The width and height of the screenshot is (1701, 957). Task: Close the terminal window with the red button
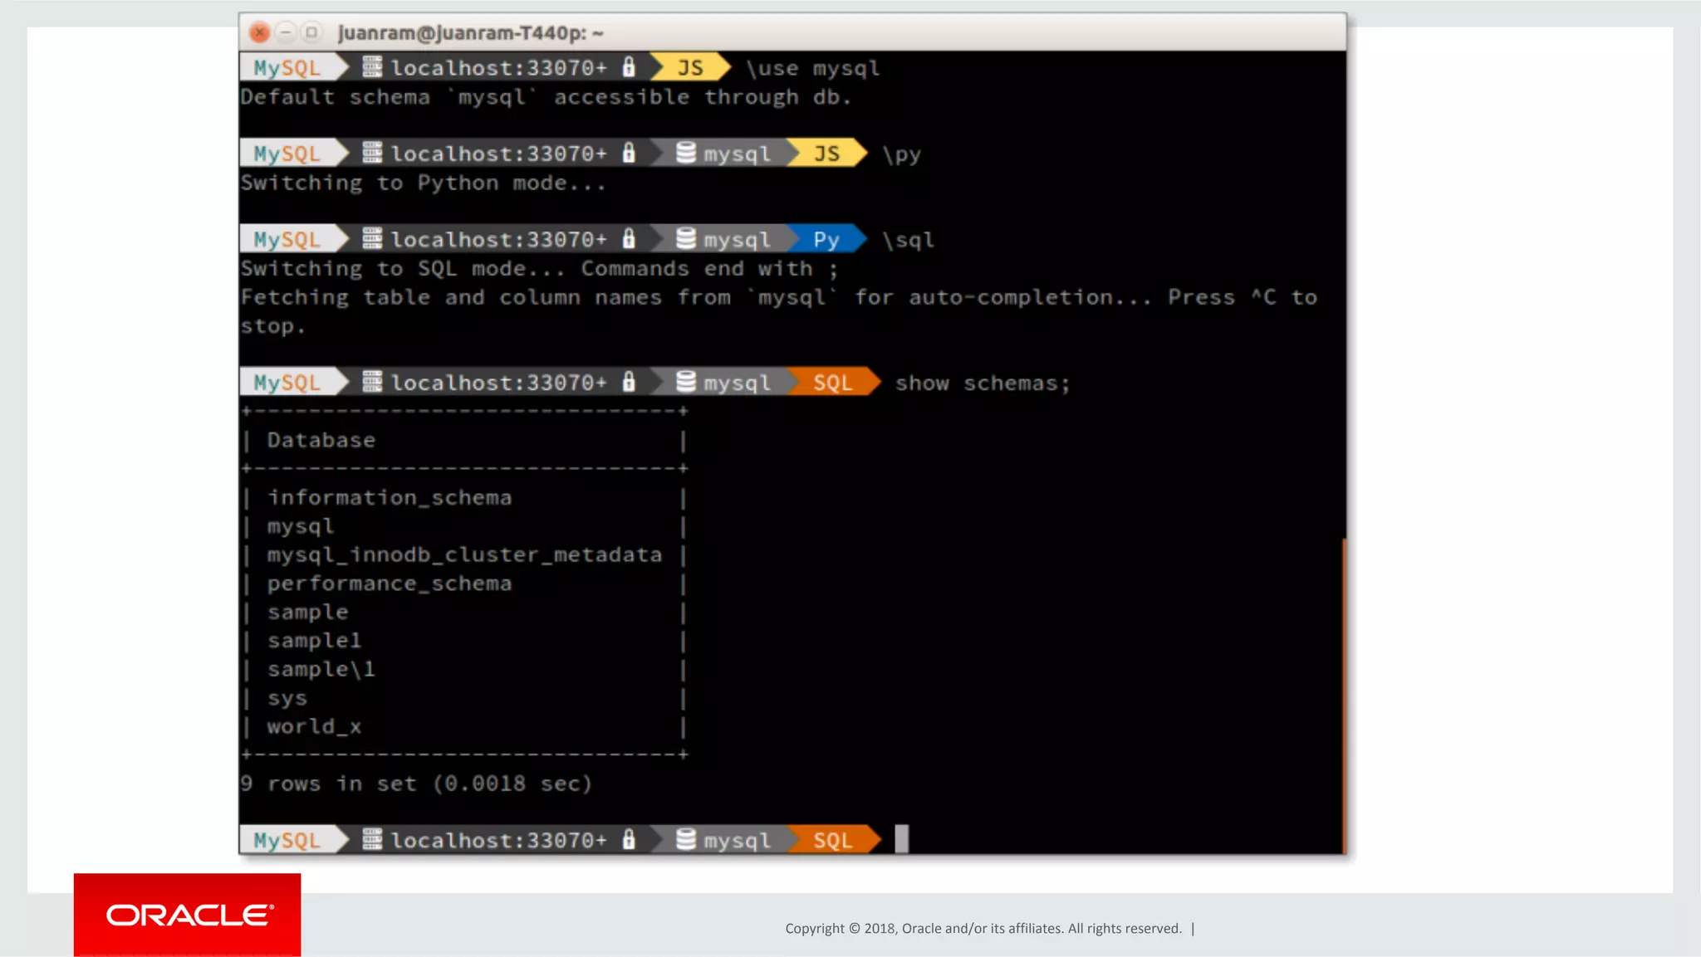[259, 32]
